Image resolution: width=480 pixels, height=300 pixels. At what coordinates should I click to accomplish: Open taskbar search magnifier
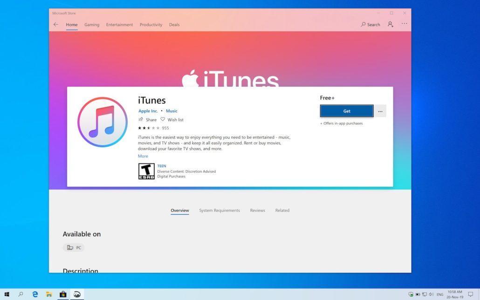(x=21, y=294)
